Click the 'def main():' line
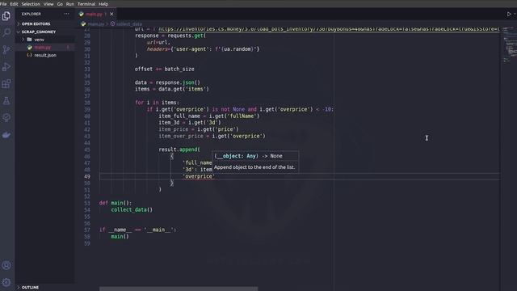This screenshot has height=291, width=517. [x=115, y=203]
